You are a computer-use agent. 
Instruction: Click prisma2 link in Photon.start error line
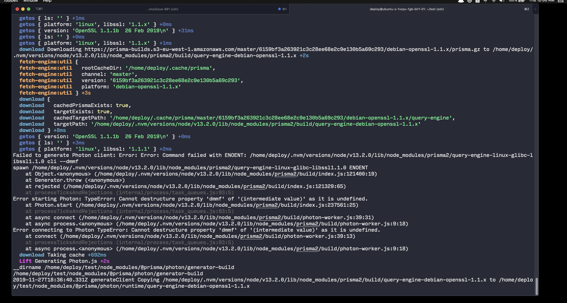pos(266,205)
